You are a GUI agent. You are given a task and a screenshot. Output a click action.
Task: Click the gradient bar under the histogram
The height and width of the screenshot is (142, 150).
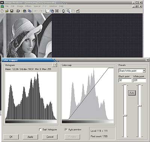pos(31,122)
